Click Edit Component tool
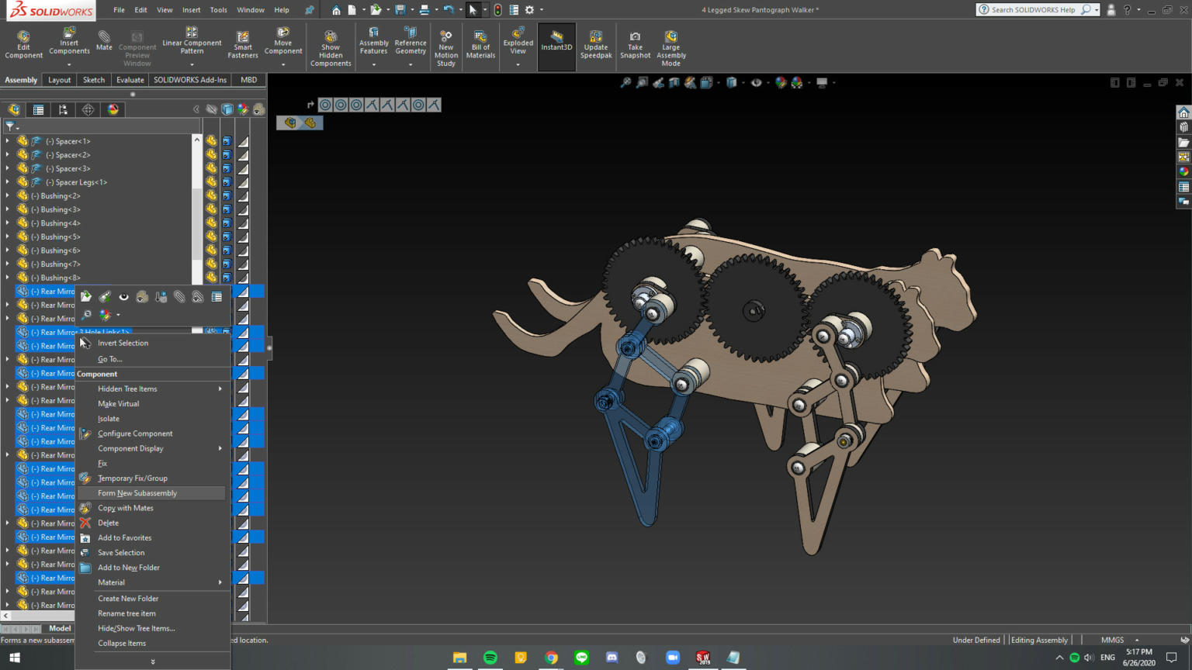The height and width of the screenshot is (670, 1192). (23, 45)
